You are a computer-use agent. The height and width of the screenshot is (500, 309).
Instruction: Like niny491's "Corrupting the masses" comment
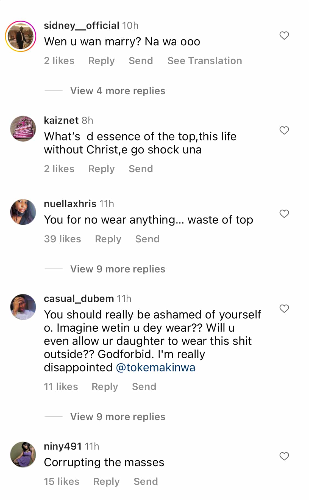click(x=284, y=457)
